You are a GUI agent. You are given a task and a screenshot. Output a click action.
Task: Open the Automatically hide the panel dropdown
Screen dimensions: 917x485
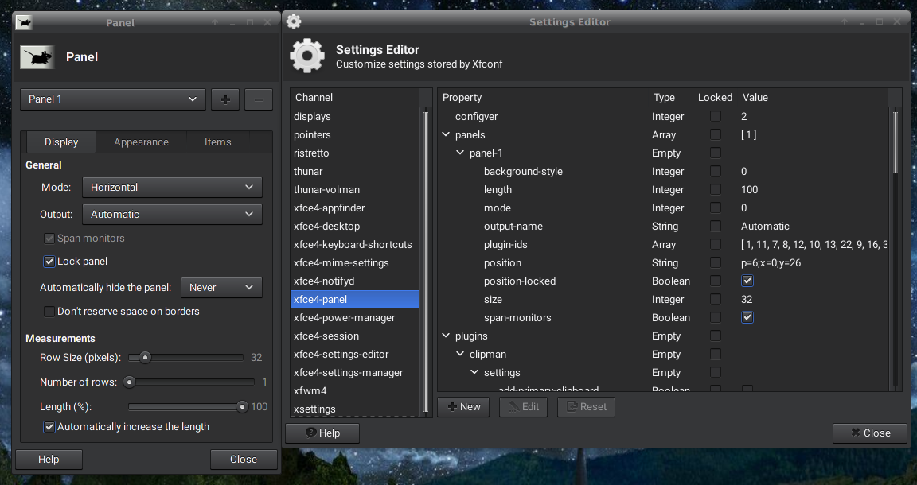221,288
